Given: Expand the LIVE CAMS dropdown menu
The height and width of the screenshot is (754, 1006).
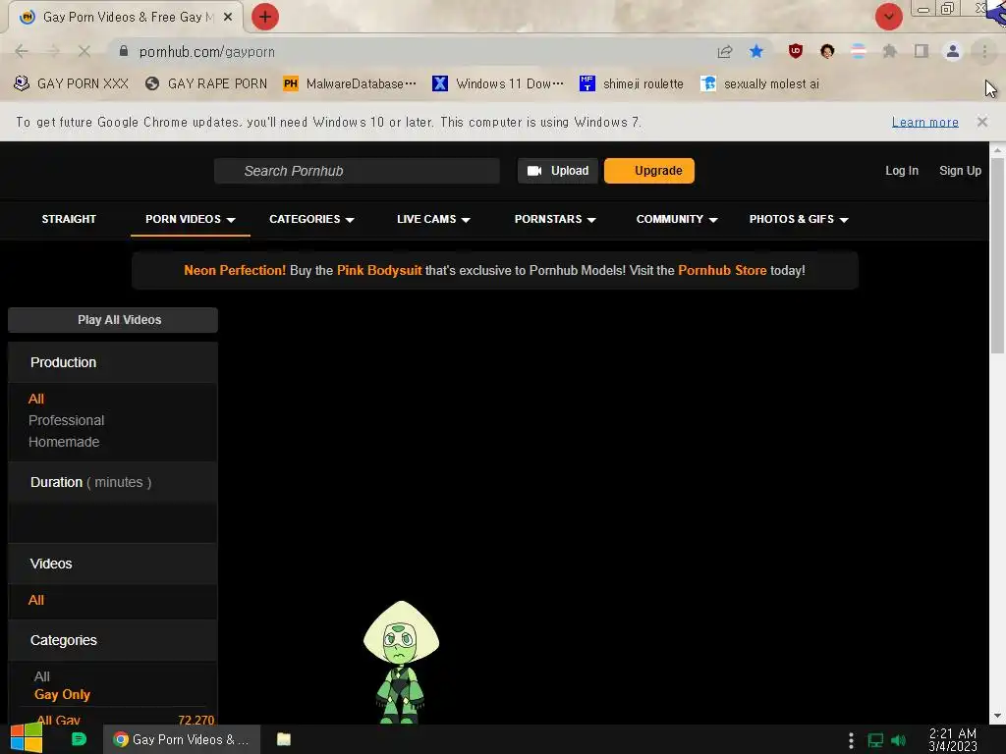Looking at the screenshot, I should click(x=433, y=219).
